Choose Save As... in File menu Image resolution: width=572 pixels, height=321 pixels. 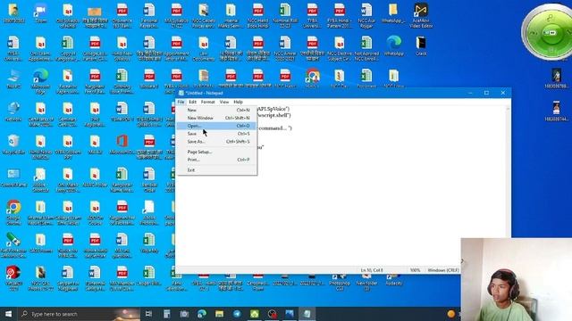point(216,142)
